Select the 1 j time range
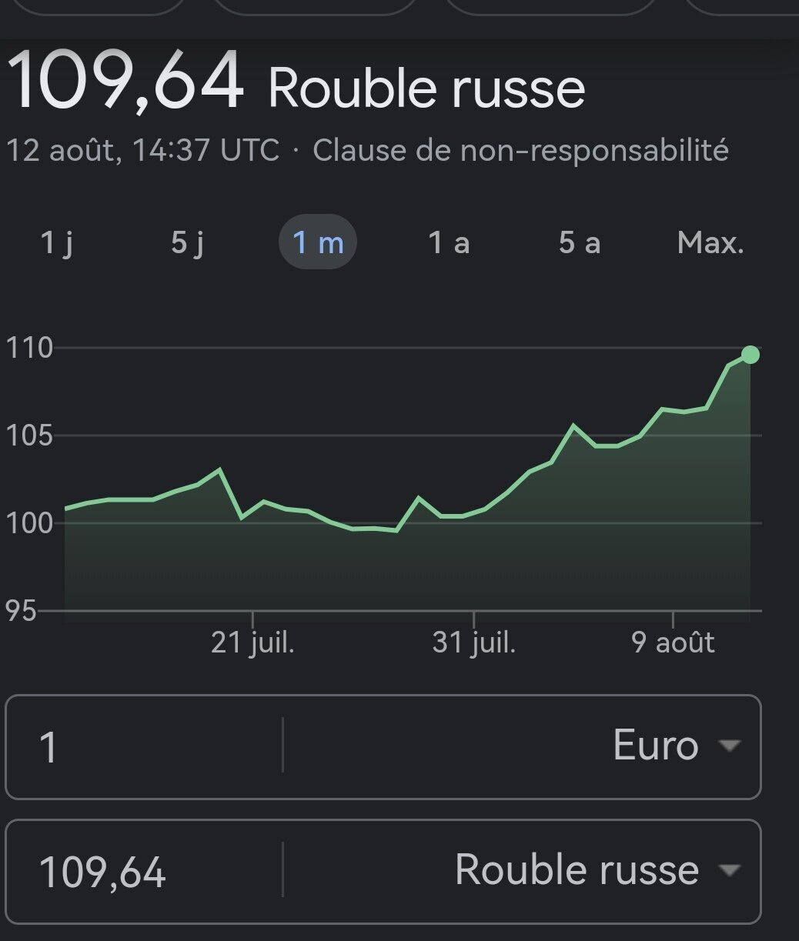 56,243
